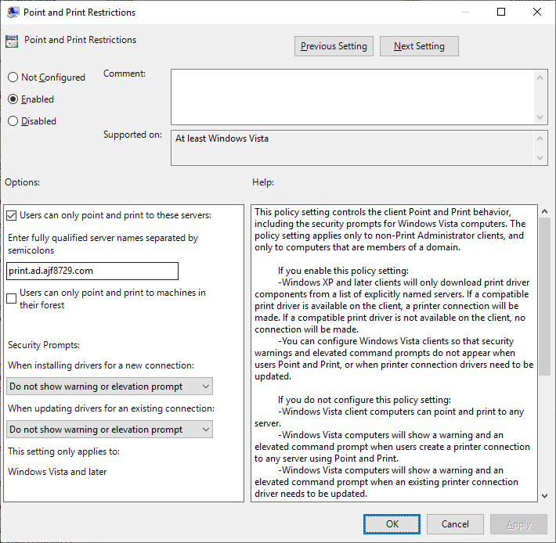
Task: Click the server names input field
Action: [92, 271]
